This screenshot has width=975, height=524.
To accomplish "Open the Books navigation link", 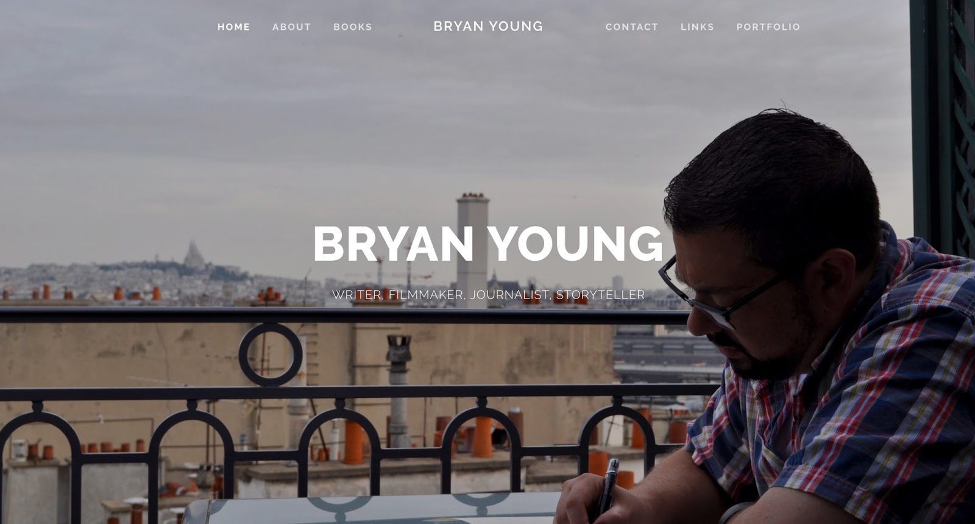I will point(353,27).
